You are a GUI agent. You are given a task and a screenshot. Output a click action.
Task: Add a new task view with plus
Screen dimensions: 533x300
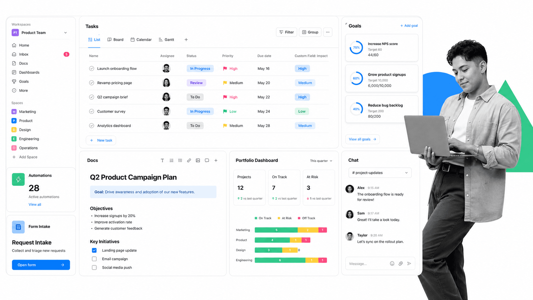pyautogui.click(x=186, y=40)
